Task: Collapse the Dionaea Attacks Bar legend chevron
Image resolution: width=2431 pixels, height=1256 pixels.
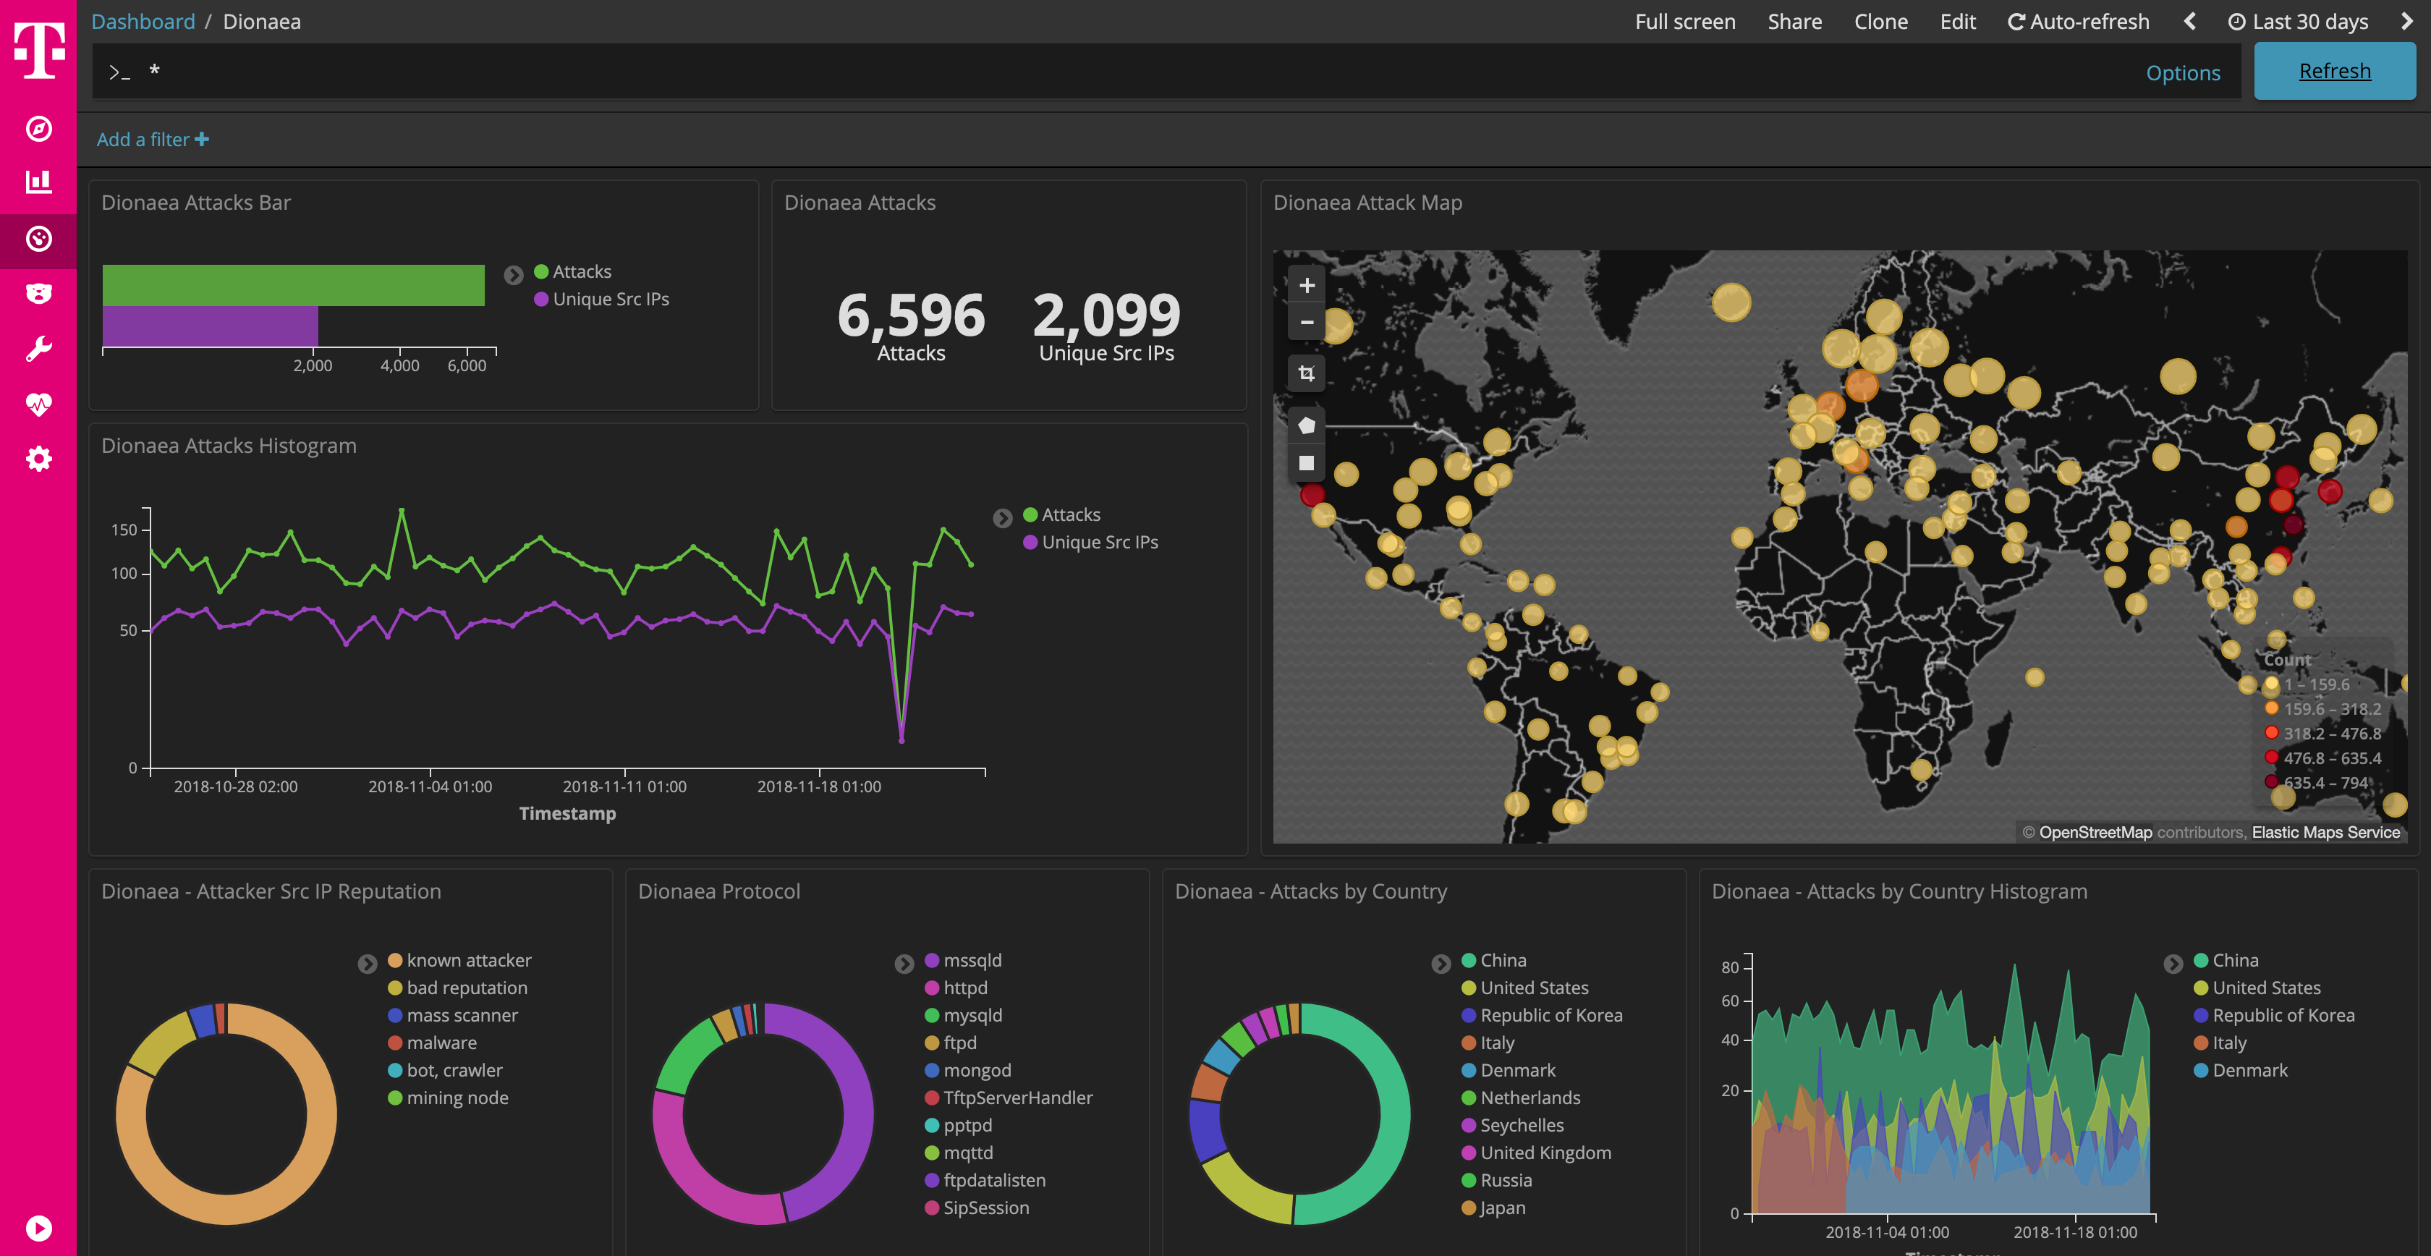Action: 514,275
